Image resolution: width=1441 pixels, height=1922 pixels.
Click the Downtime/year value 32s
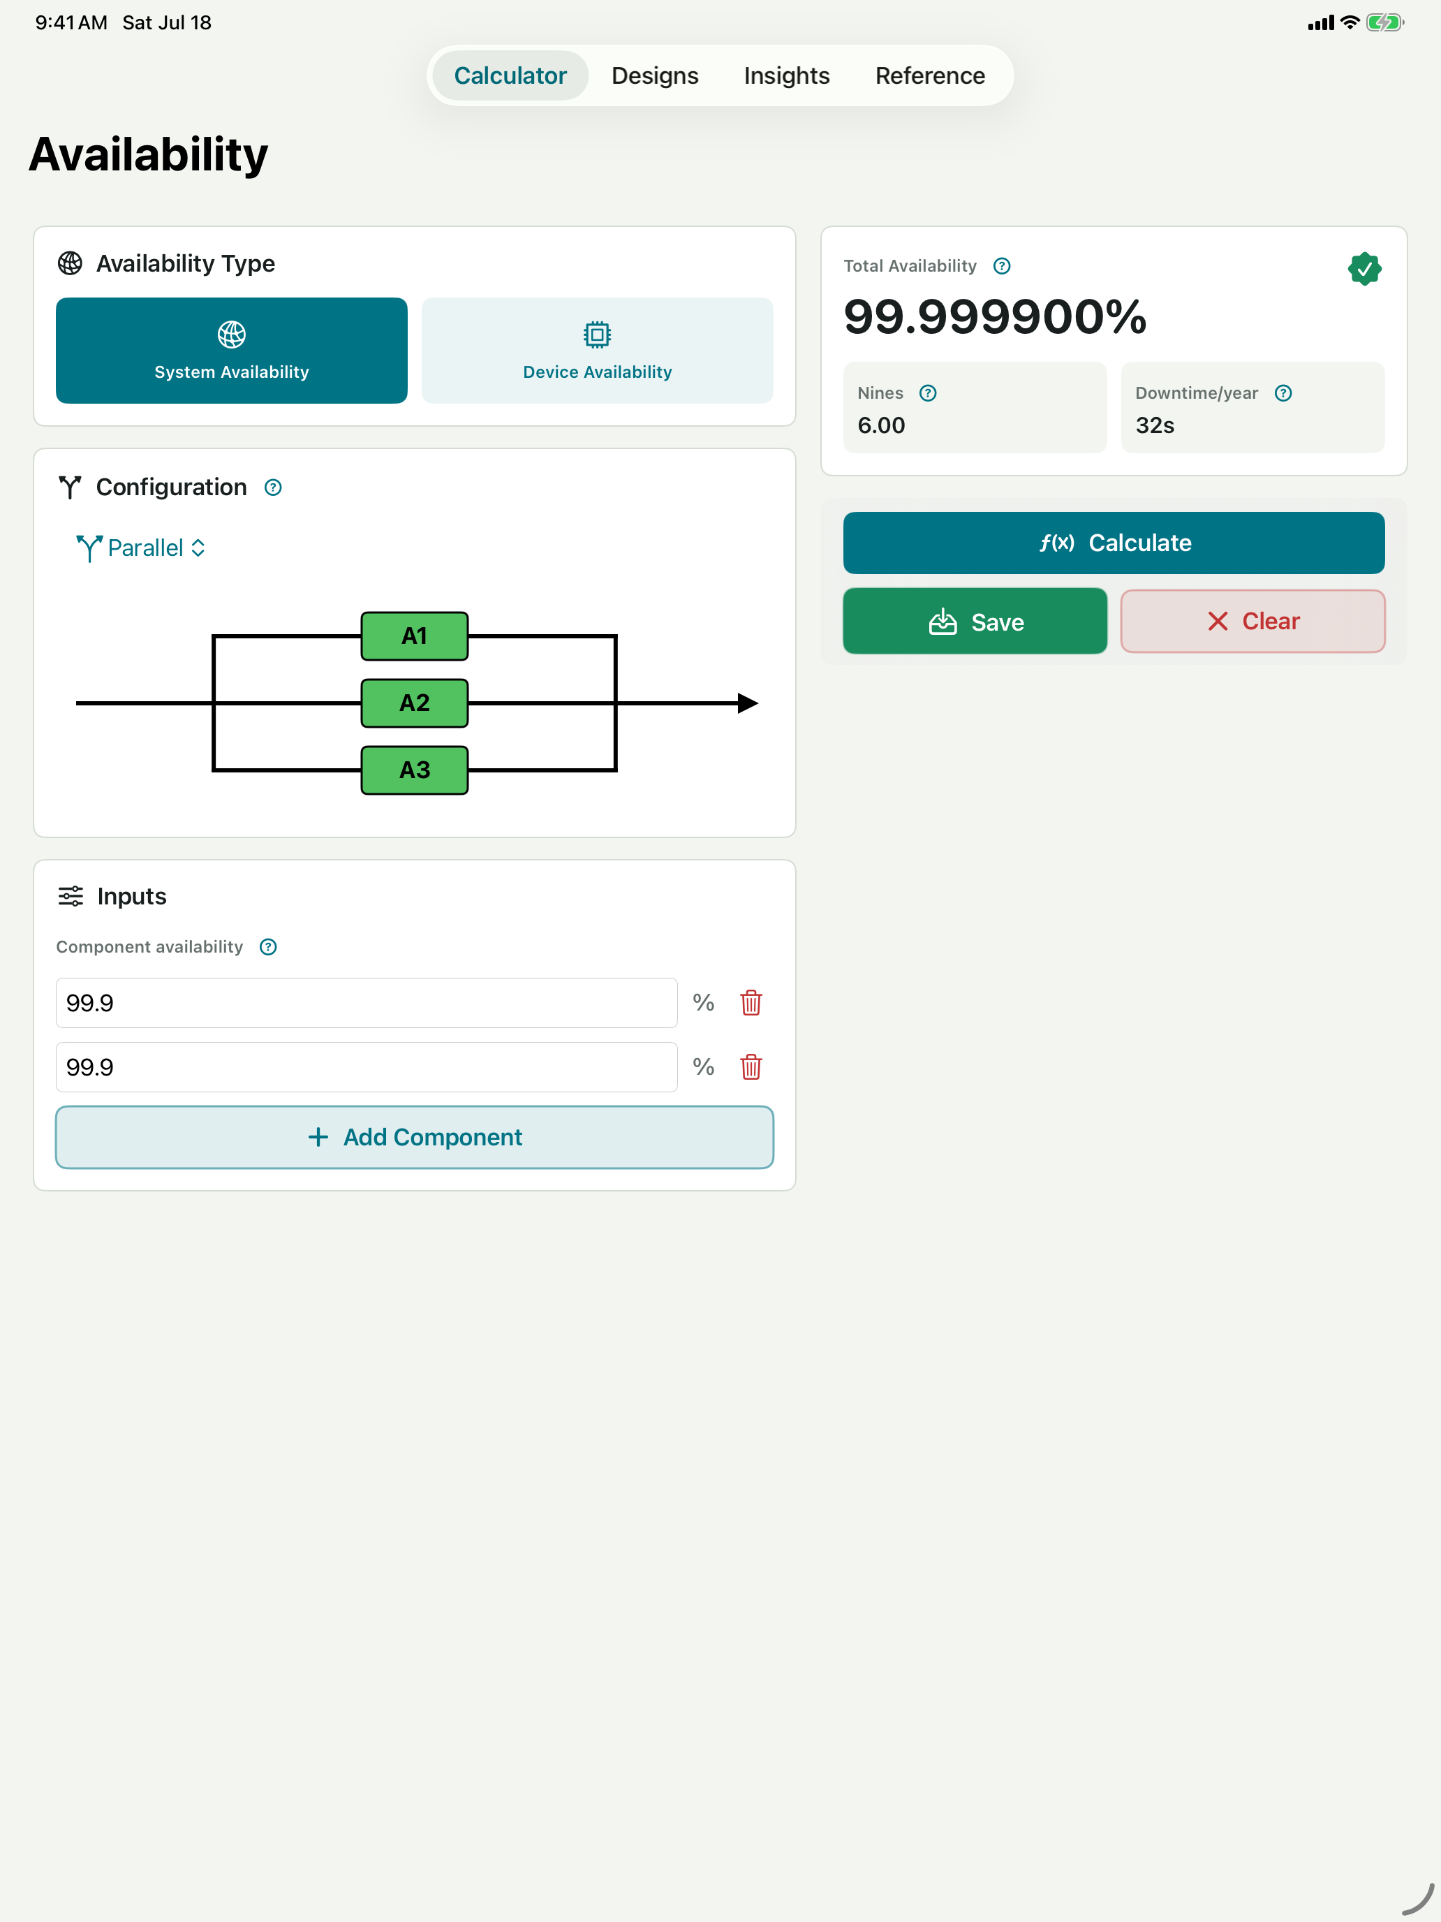pyautogui.click(x=1154, y=425)
